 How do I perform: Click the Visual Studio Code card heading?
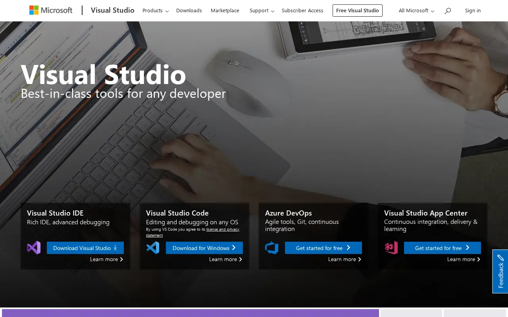click(177, 213)
